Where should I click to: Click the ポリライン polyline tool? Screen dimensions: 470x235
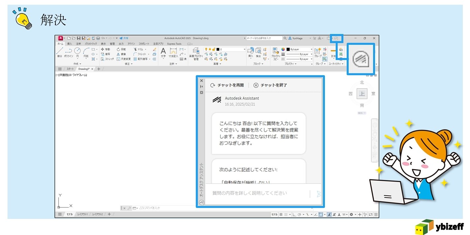68,52
